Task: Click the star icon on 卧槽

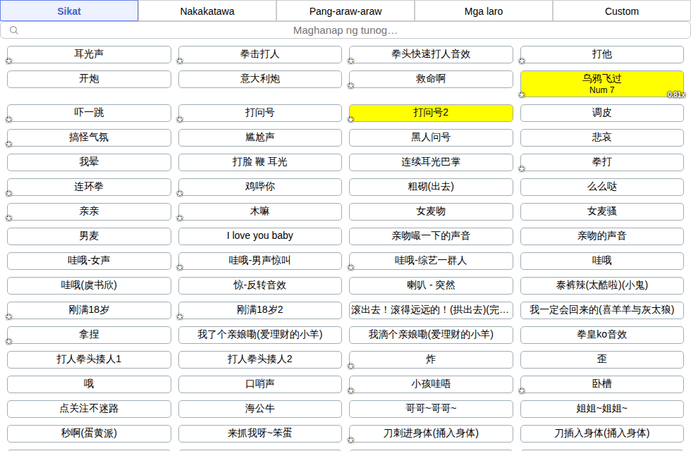Action: 522,391
